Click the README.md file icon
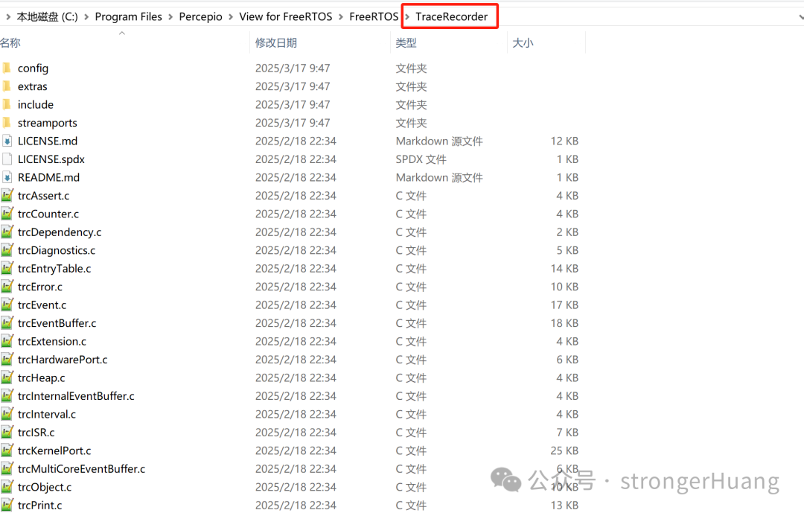 point(7,177)
